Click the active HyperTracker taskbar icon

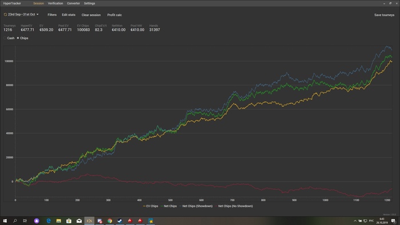pos(89,220)
